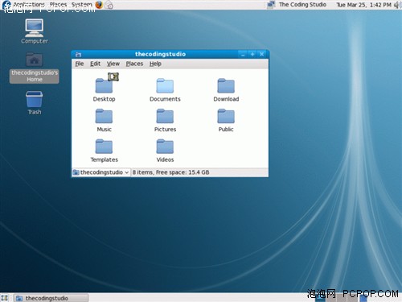Open the Places menu in top panel
The height and width of the screenshot is (302, 402).
58,5
